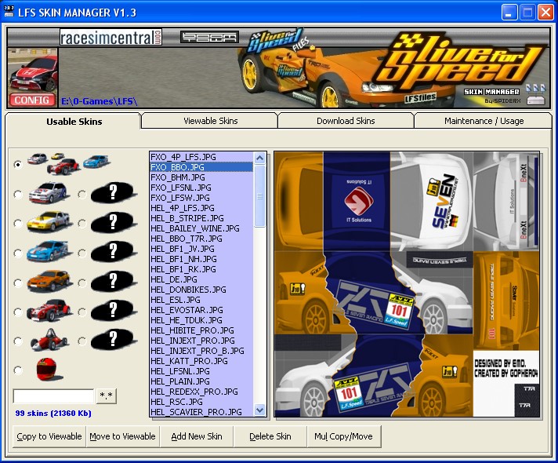Click the racesimcentral.com logo banner

click(x=111, y=38)
